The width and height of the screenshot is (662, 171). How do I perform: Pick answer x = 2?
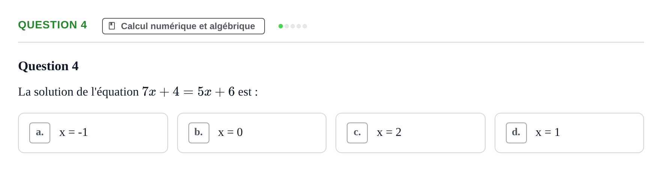click(x=411, y=133)
